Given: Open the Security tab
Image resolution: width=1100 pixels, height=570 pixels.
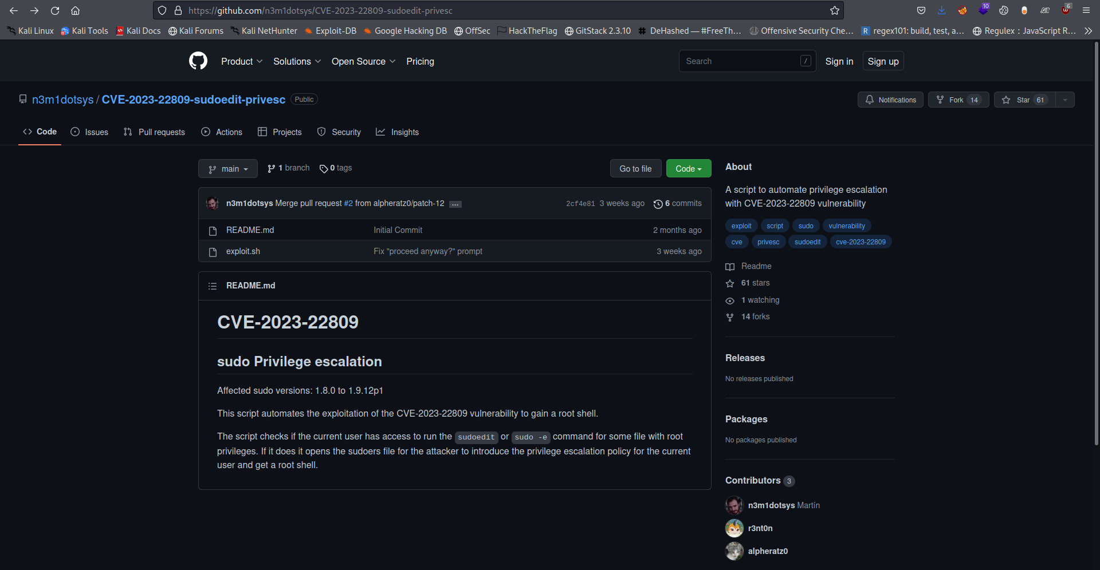Looking at the screenshot, I should coord(339,132).
